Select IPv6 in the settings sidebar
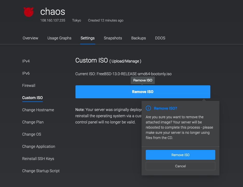Image resolution: width=243 pixels, height=187 pixels. [x=26, y=73]
